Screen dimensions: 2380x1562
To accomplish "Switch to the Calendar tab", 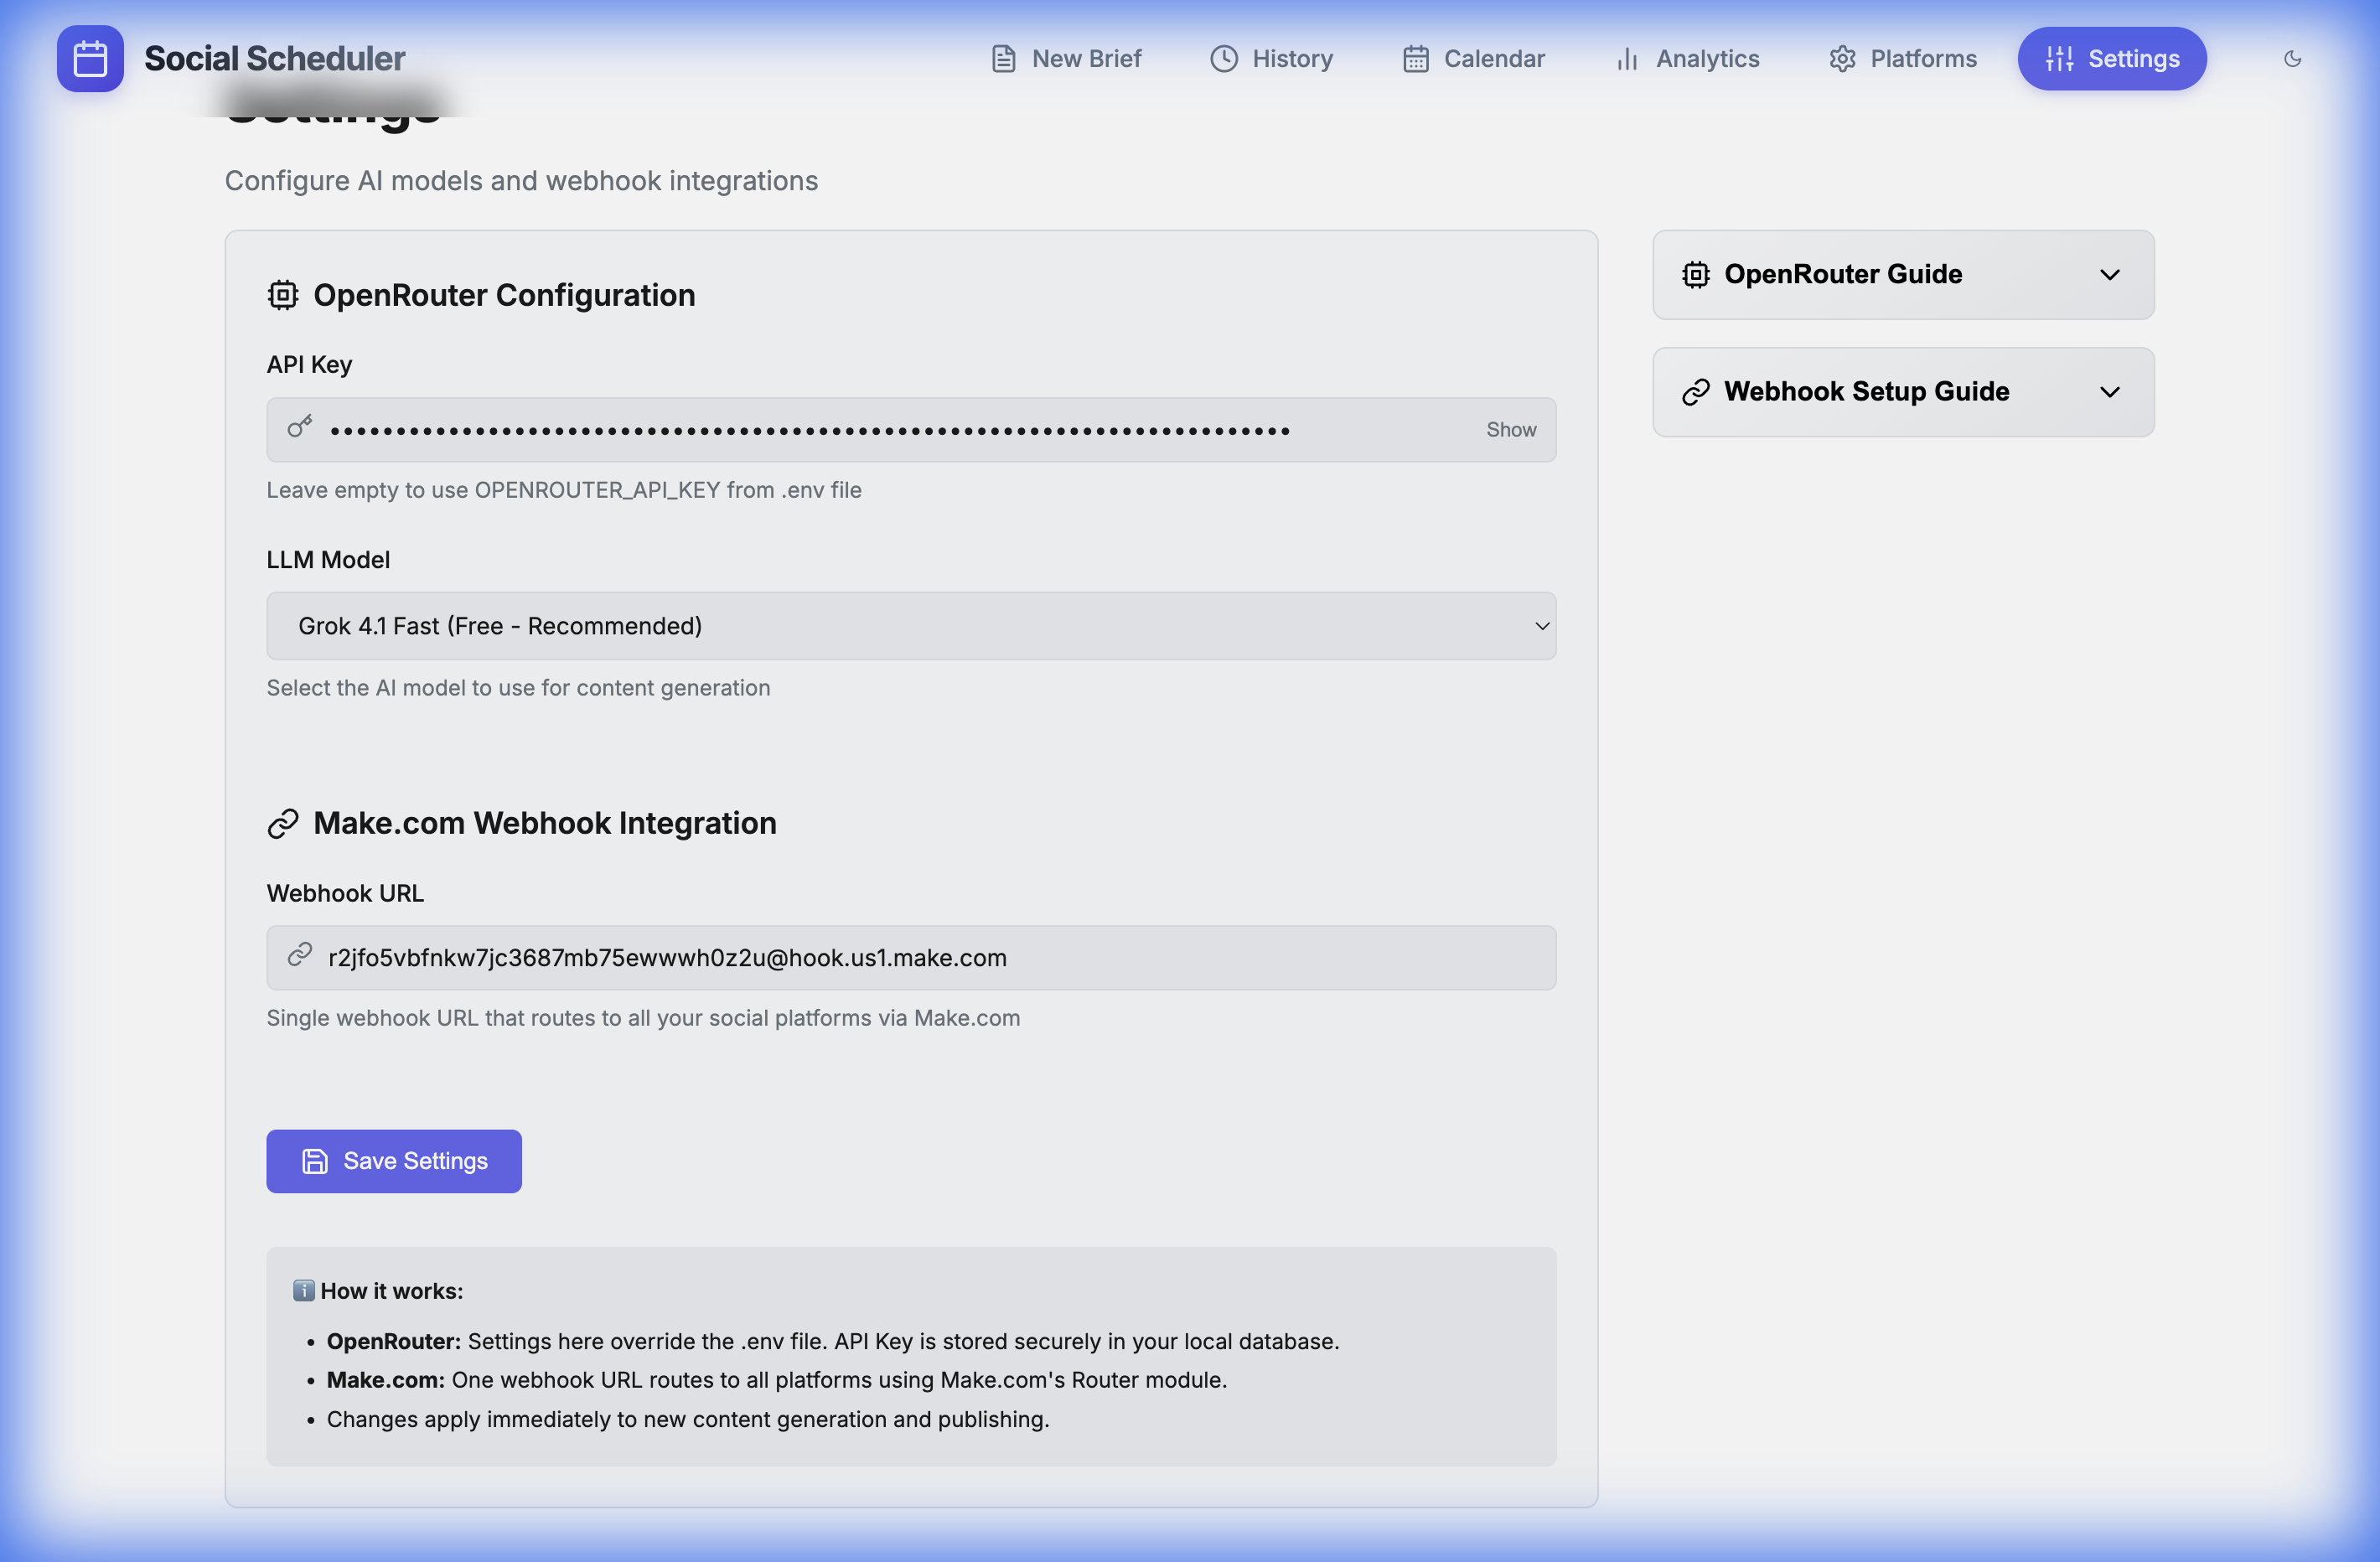I will [1473, 58].
